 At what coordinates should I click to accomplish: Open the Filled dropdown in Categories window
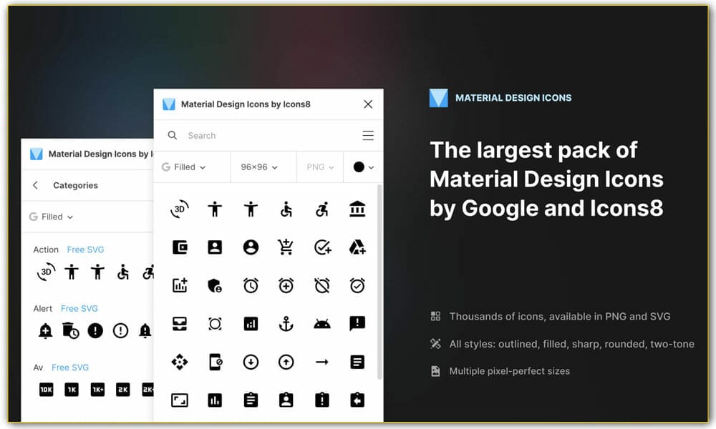click(51, 217)
